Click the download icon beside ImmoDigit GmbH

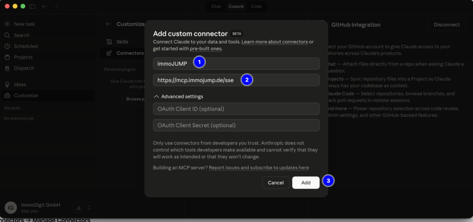[79, 208]
